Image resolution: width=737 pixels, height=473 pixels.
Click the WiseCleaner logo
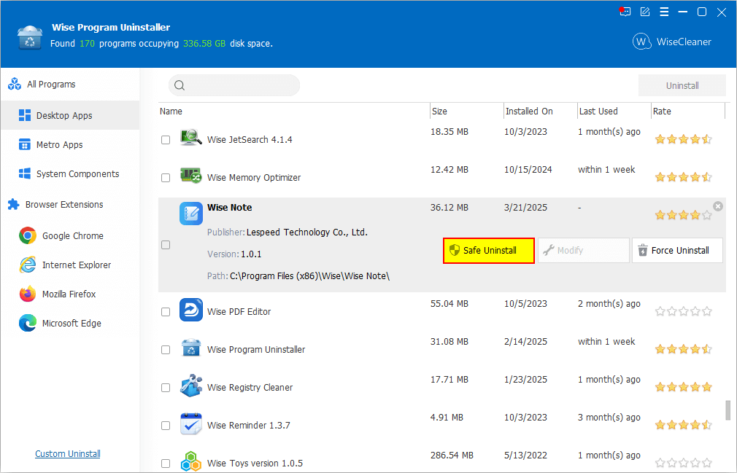pyautogui.click(x=671, y=42)
